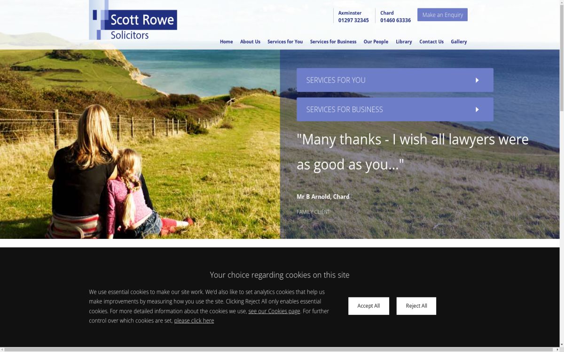Viewport: 564px width, 352px height.
Task: Click the arrow icon on SERVICES FOR BUSINESS banner
Action: (x=476, y=109)
